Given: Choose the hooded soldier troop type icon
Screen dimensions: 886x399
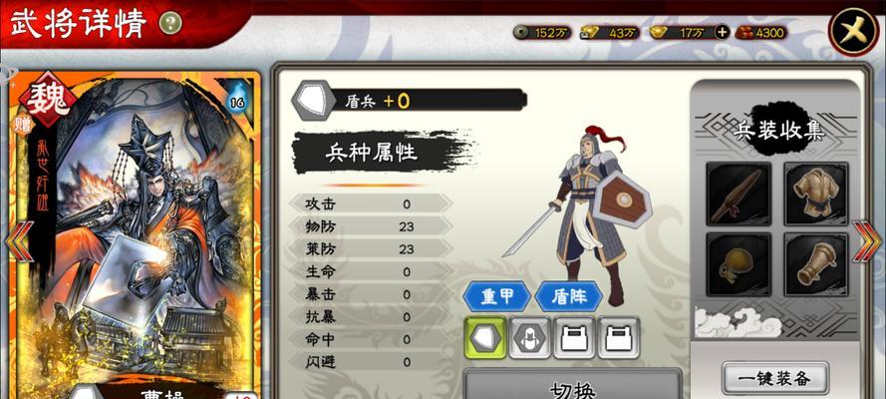Looking at the screenshot, I should tap(529, 337).
